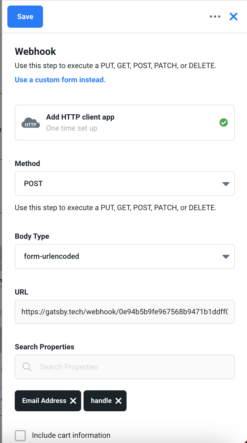Viewport: 247px width, 443px height.
Task: Click the 'handle' tag label
Action: point(101,401)
